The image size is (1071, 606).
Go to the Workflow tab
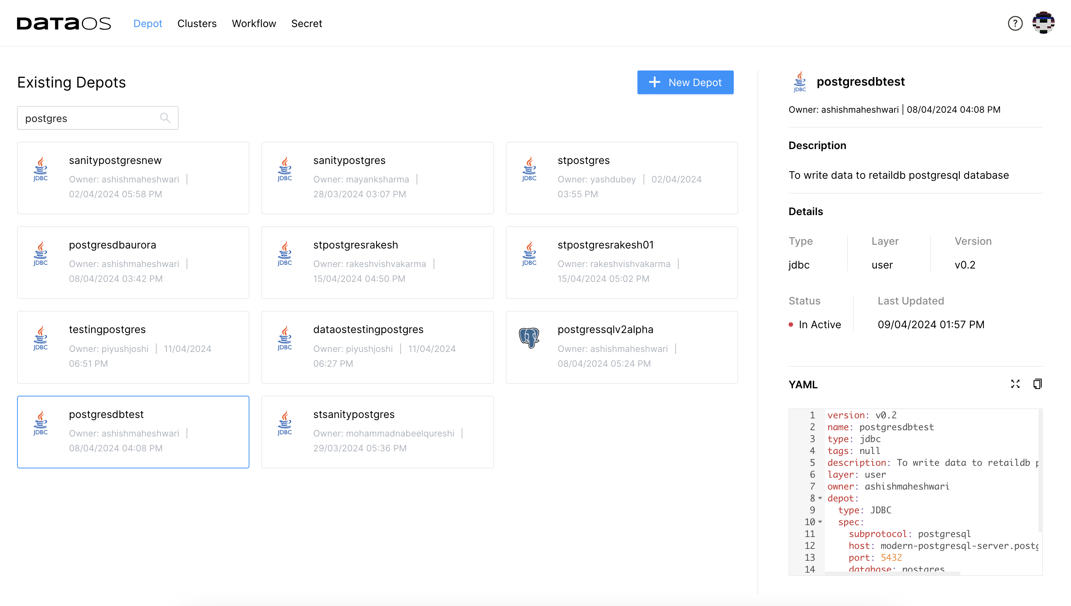click(x=254, y=23)
